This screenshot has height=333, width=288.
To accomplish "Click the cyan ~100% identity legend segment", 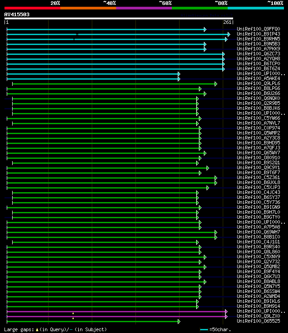I will click(256, 8).
